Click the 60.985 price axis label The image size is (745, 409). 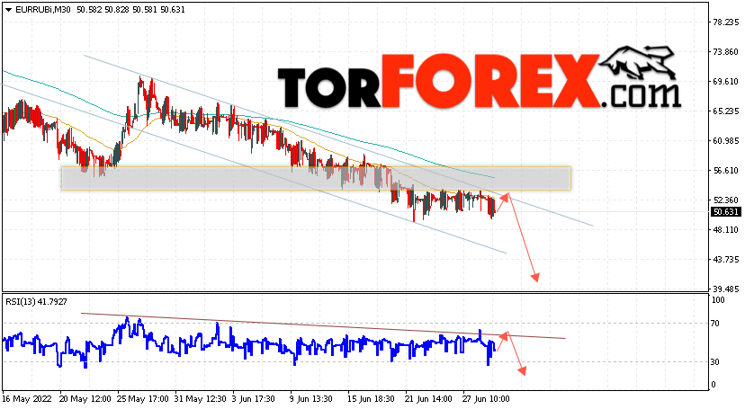point(725,141)
